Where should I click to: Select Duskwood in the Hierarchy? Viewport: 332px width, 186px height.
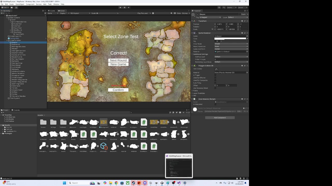[16, 44]
